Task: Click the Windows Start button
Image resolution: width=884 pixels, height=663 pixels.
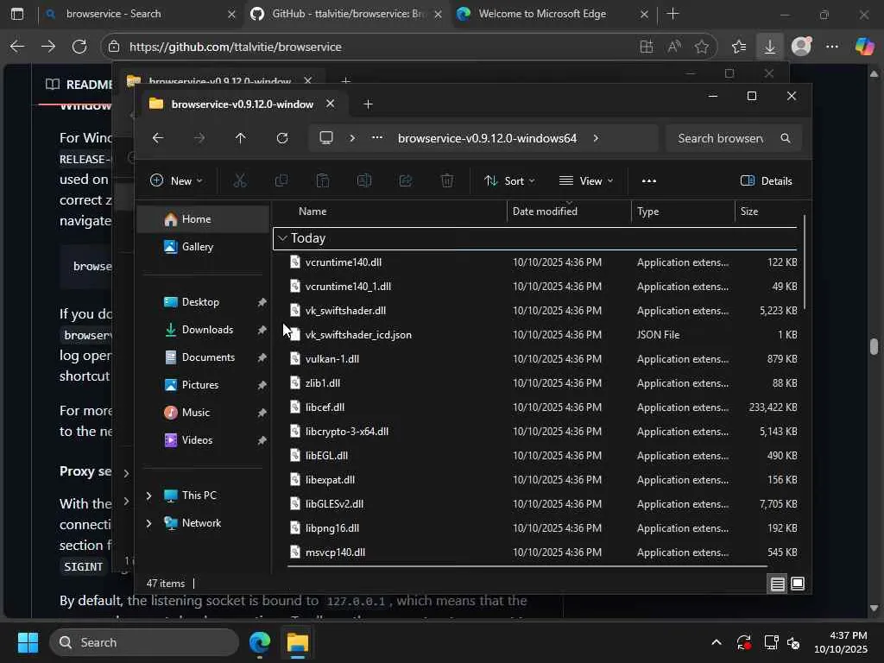Action: click(28, 642)
